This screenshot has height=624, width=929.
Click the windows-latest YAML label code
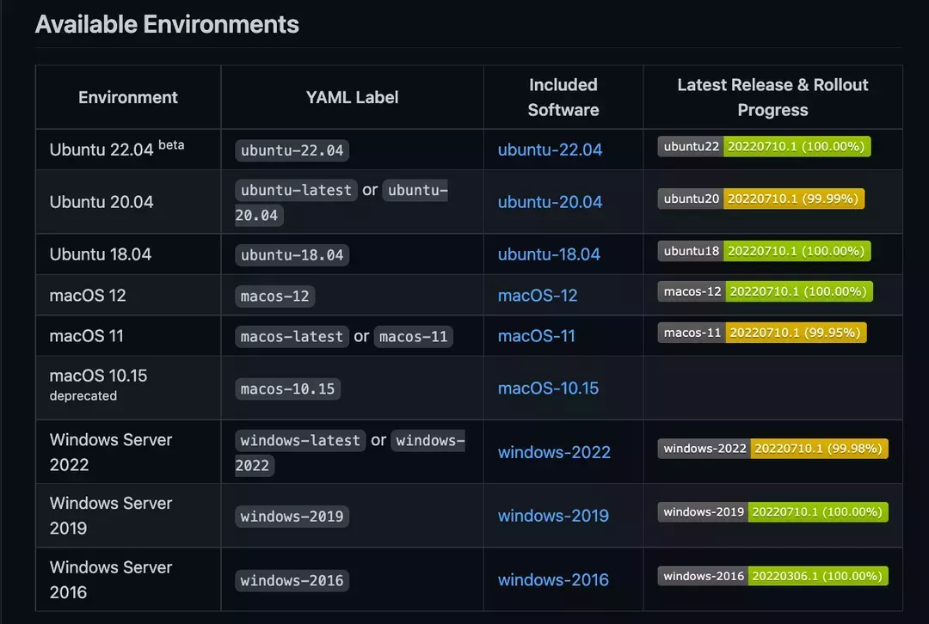point(300,440)
